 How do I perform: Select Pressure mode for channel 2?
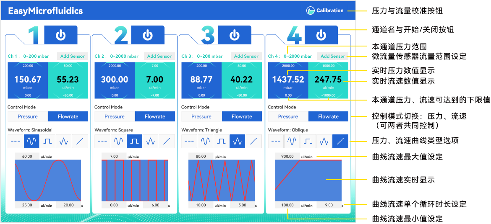pos(114,116)
